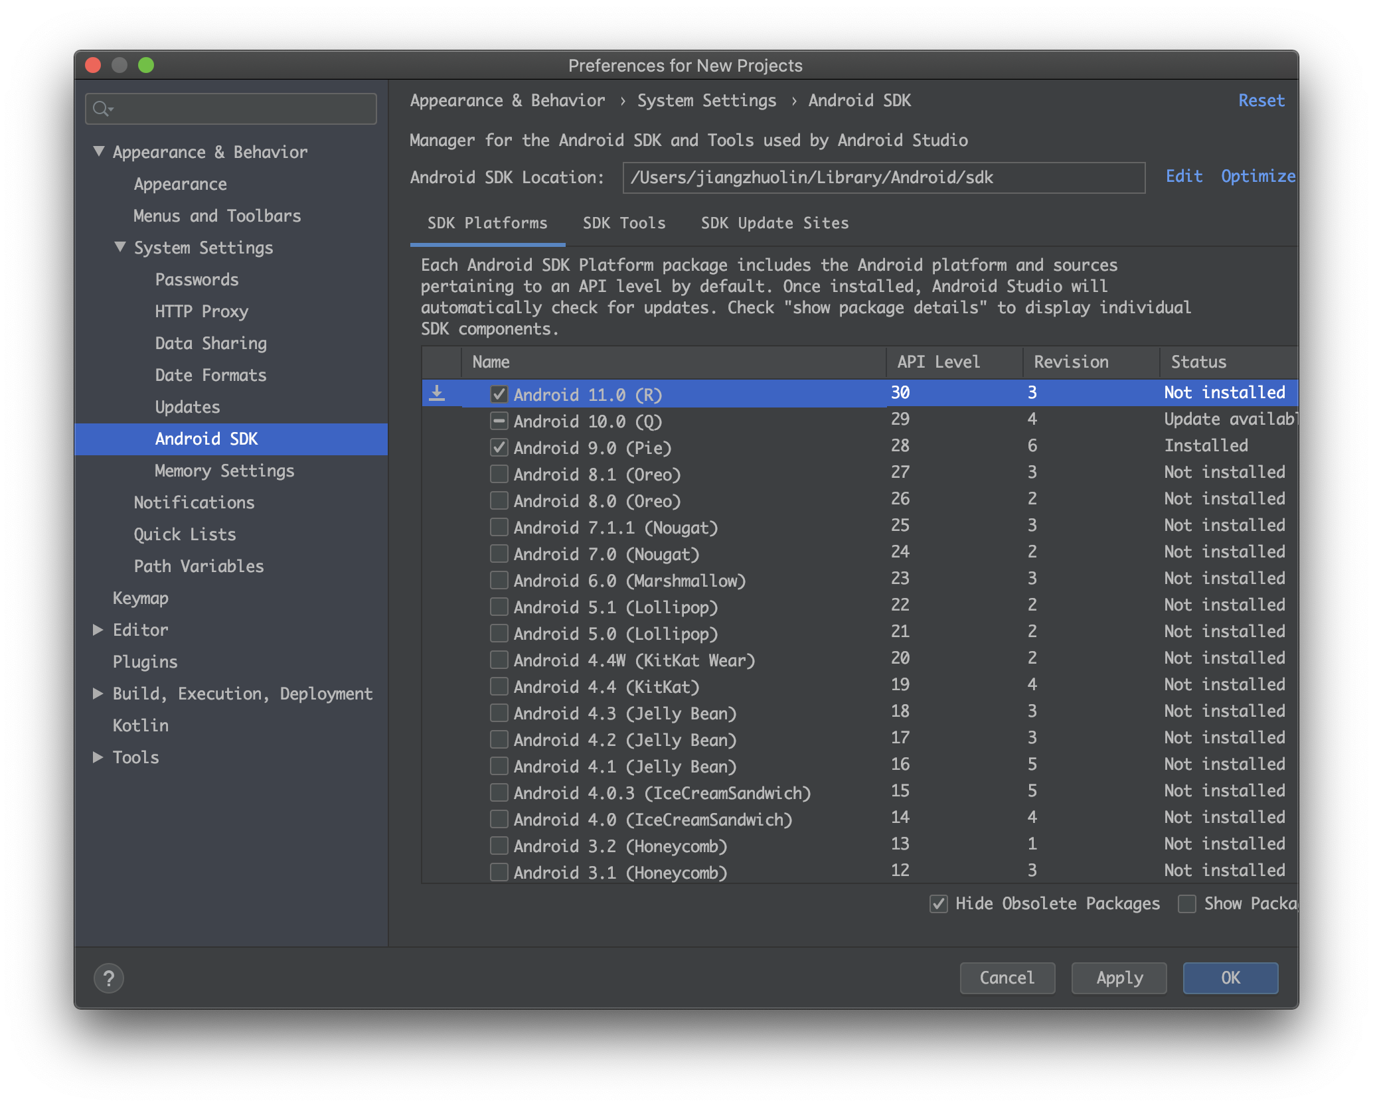The width and height of the screenshot is (1373, 1107).
Task: Check the Android 7.1.1 (Nougat) checkbox
Action: coord(499,527)
